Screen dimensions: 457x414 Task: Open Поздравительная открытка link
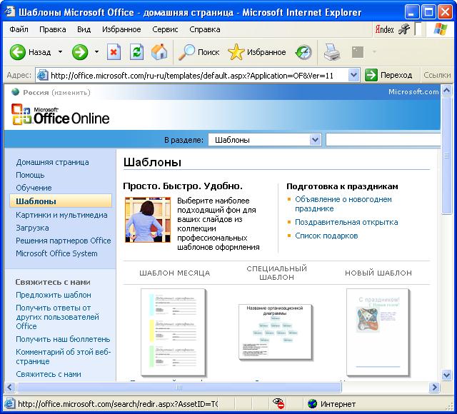pos(346,222)
